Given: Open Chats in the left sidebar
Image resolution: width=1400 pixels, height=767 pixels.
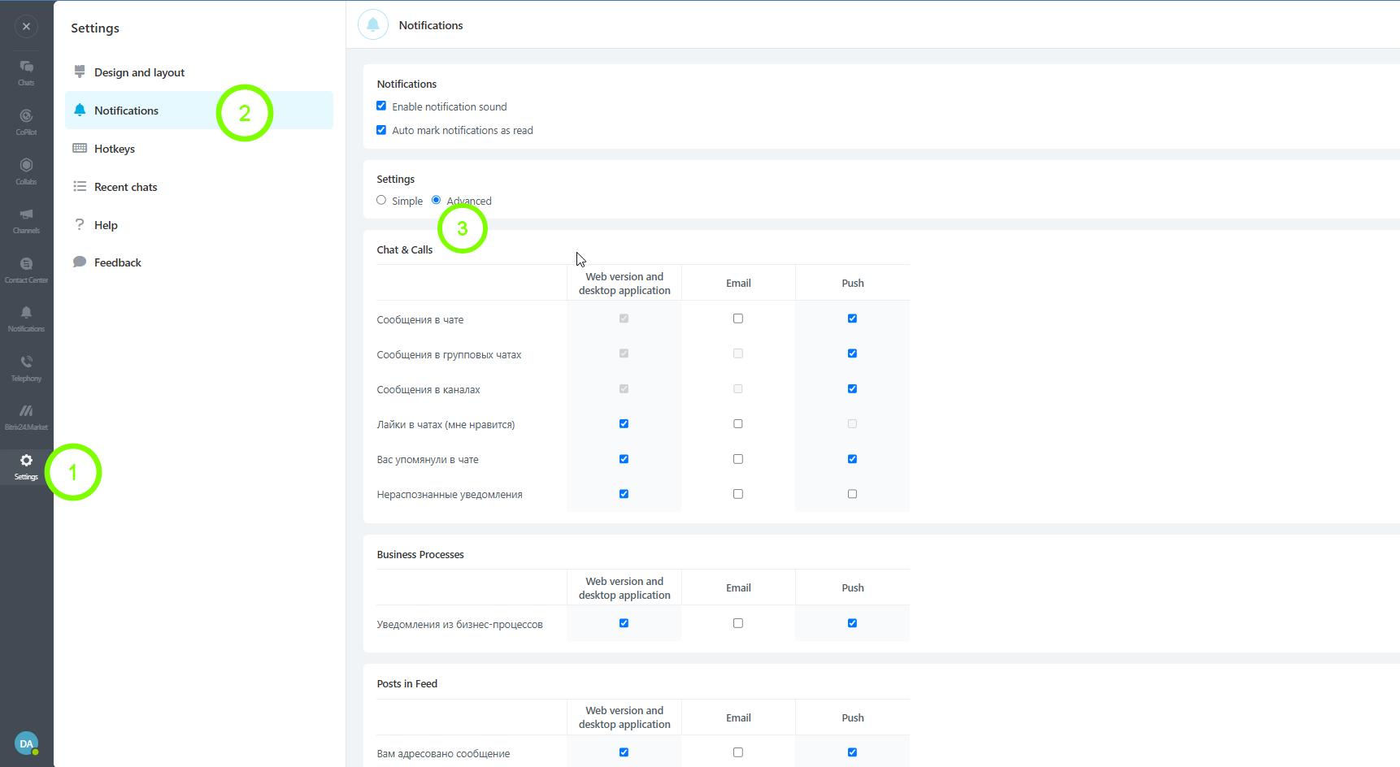Looking at the screenshot, I should 26,72.
